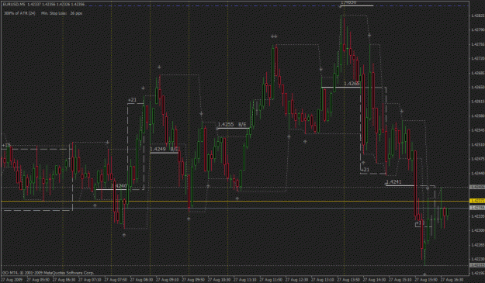Select the 1.42230 price scale value

[477, 259]
